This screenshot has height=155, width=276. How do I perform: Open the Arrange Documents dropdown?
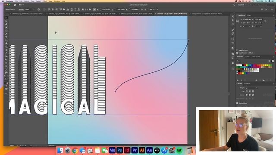(21, 5)
